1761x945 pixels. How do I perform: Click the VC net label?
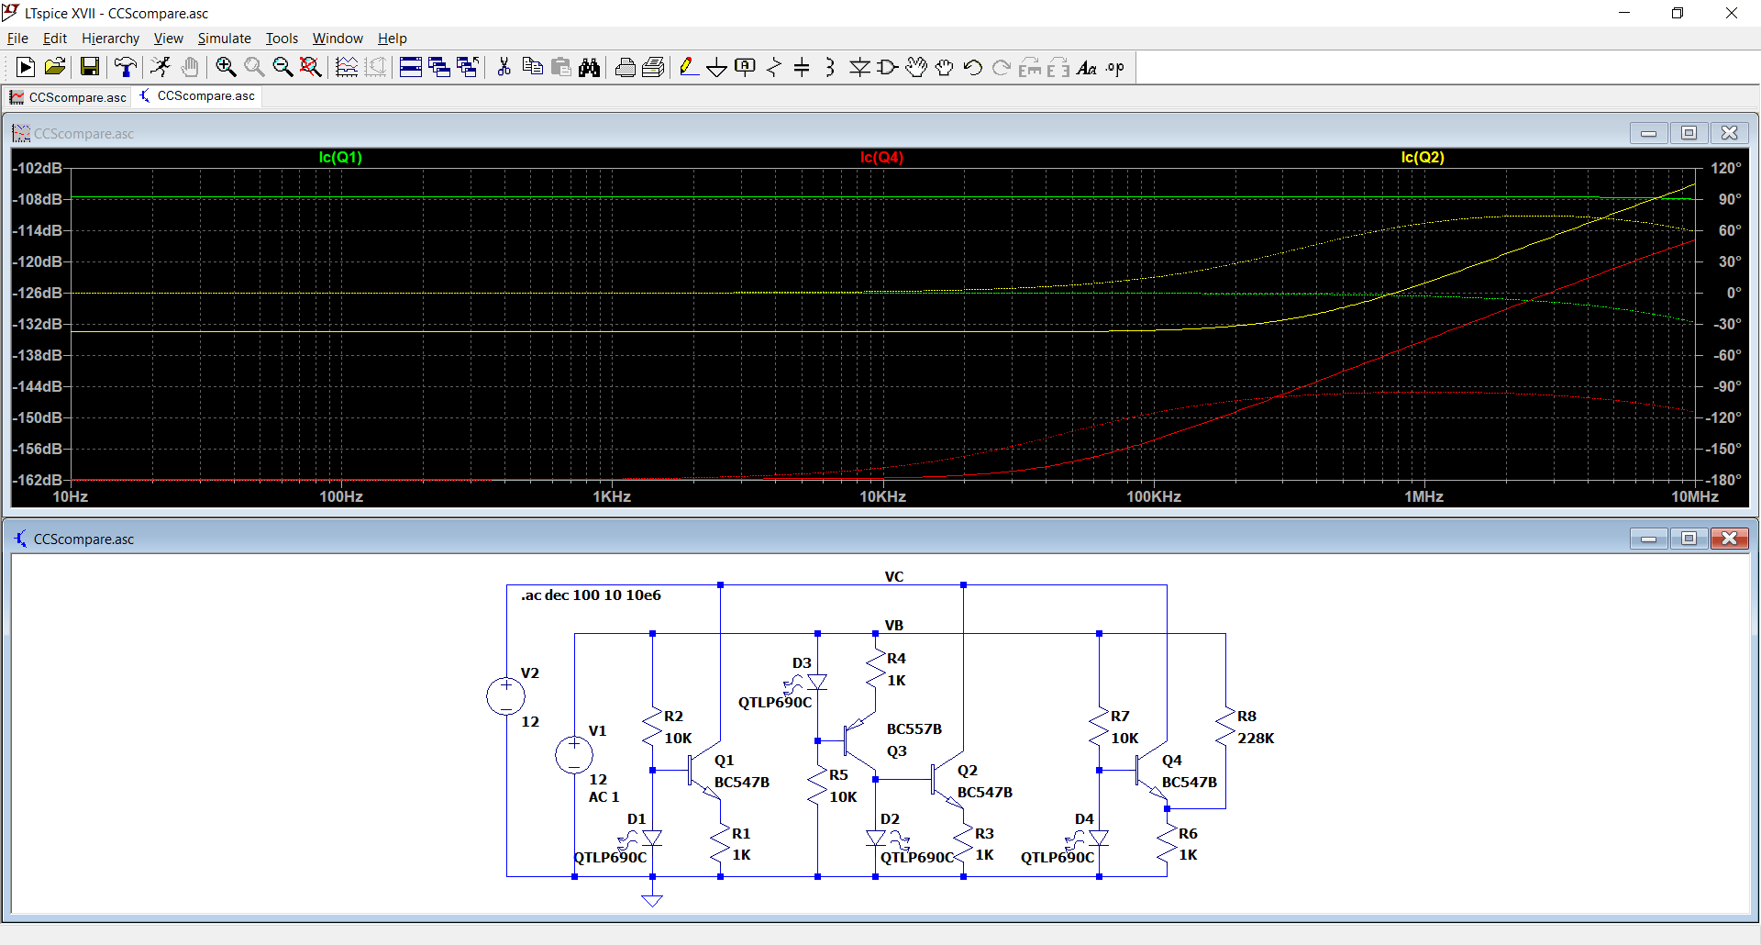click(x=894, y=577)
